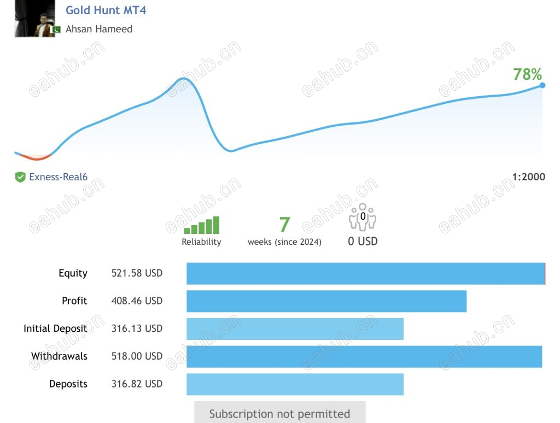
Task: Click the red drawdown segment of the chart
Action: [x=36, y=158]
